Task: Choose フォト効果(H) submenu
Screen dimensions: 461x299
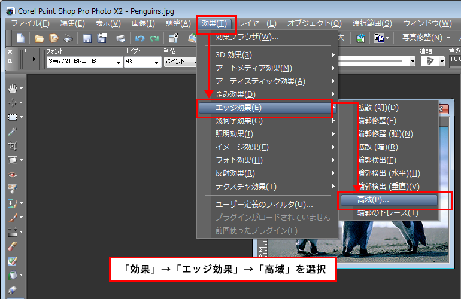Action: coord(267,160)
